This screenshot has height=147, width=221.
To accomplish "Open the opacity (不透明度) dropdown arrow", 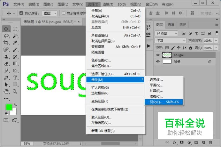I will click(x=216, y=41).
